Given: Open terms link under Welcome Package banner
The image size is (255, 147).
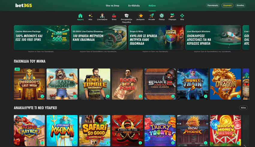Looking at the screenshot, I should [41, 52].
